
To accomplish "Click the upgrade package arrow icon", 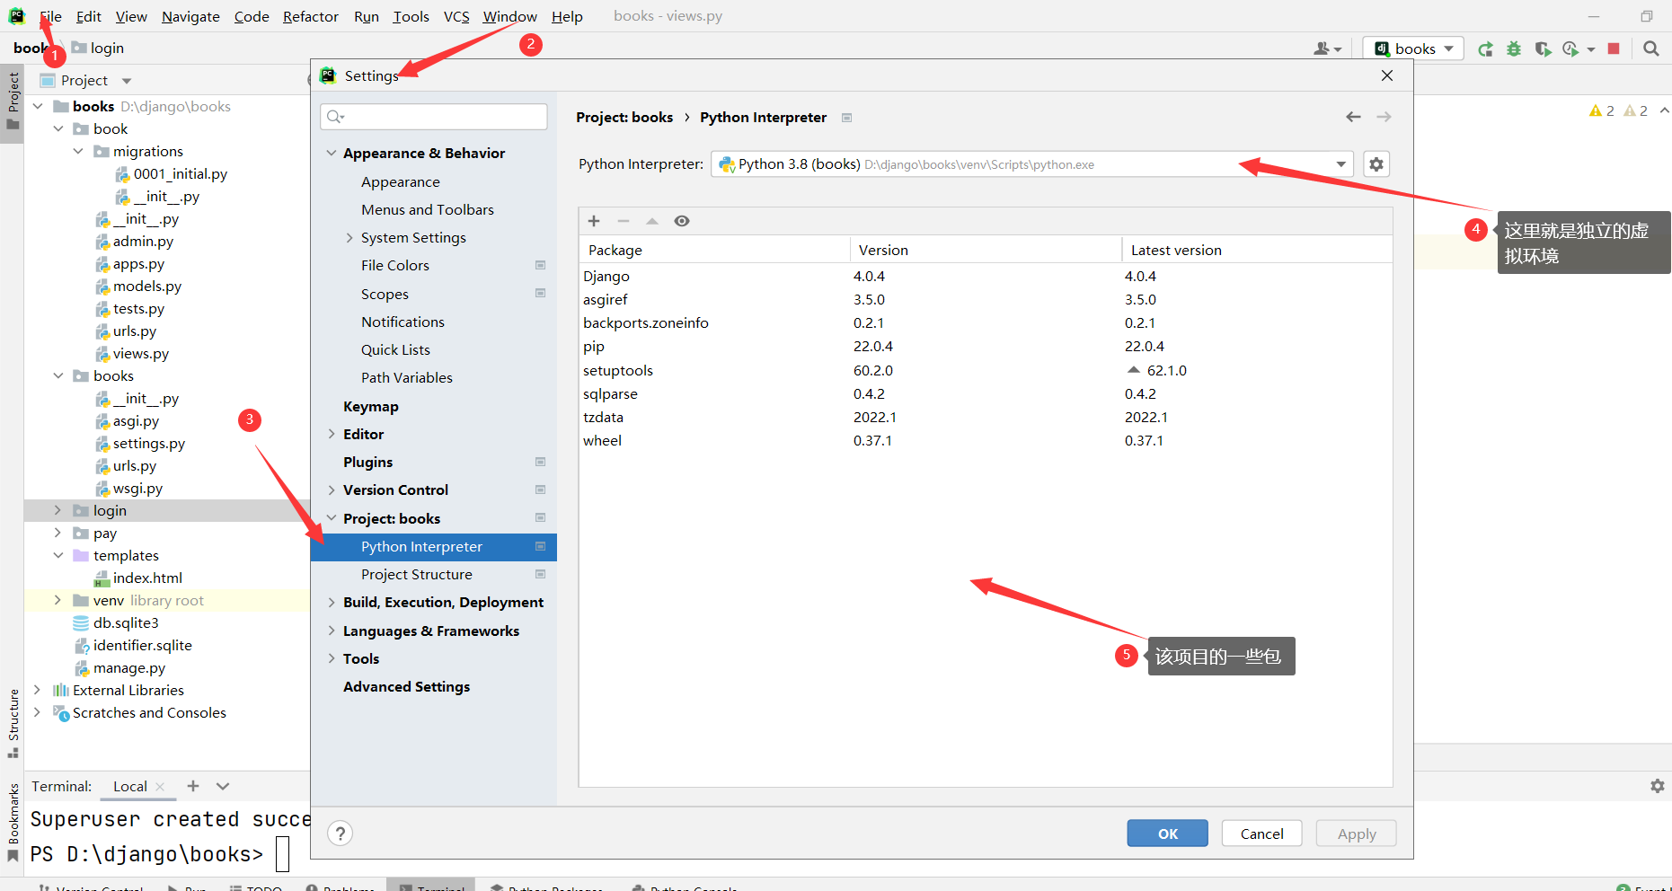I will (x=652, y=221).
